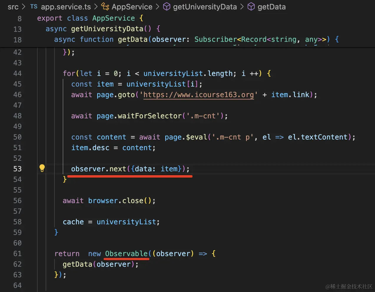The width and height of the screenshot is (375, 292).
Task: Click line number 64 in gutter
Action: click(17, 286)
